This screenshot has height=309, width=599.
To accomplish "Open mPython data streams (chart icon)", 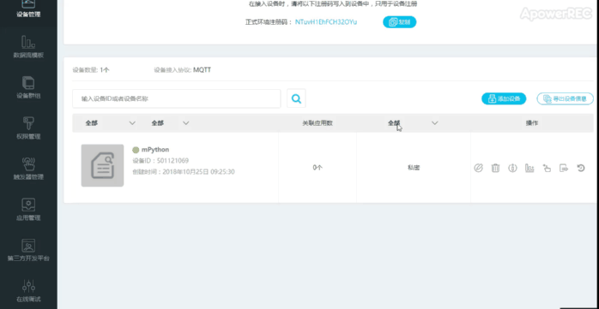I will point(529,168).
